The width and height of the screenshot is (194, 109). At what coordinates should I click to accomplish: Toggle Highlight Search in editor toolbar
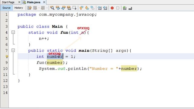[x=69, y=8]
